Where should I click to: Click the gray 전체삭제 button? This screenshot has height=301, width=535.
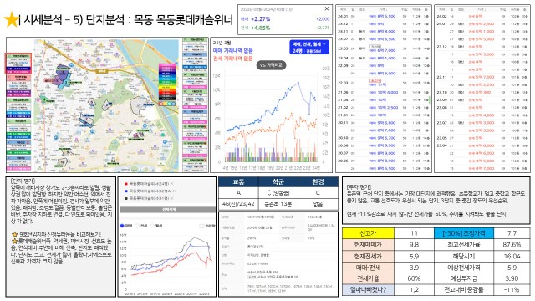coord(168,209)
